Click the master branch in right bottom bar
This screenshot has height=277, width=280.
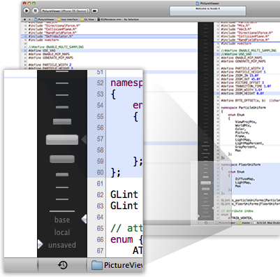coord(244,223)
